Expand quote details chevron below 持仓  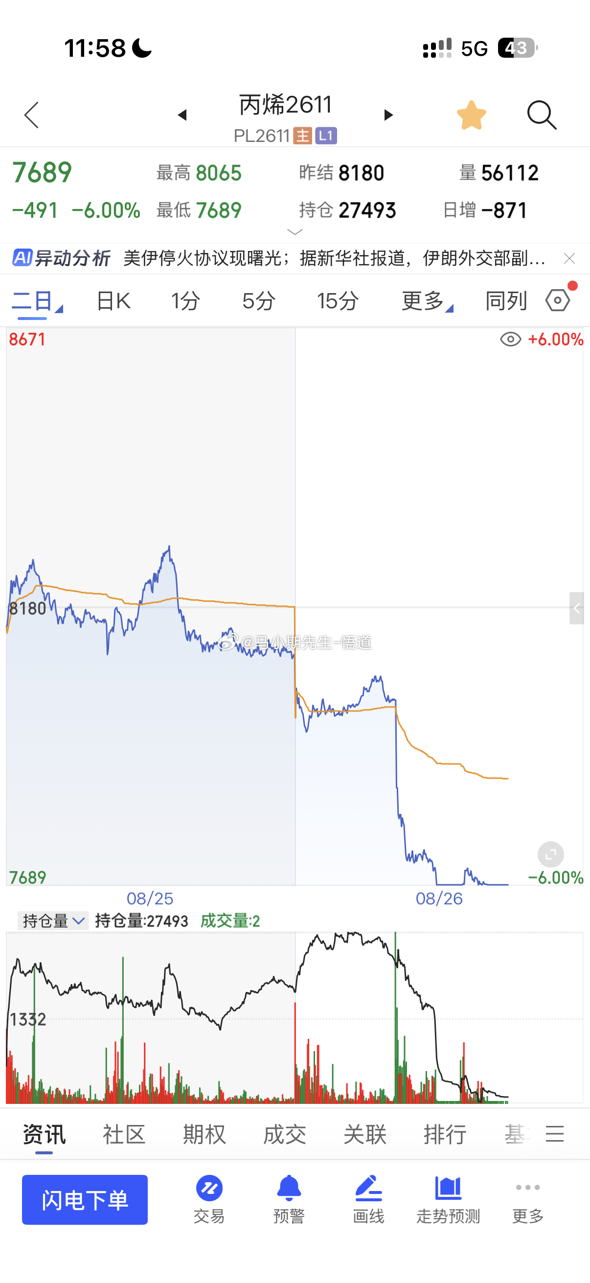coord(295,232)
